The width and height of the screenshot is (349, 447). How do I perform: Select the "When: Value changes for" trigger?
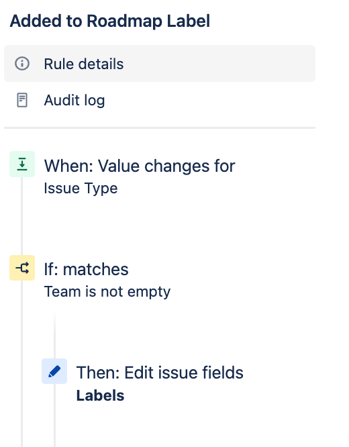click(140, 166)
